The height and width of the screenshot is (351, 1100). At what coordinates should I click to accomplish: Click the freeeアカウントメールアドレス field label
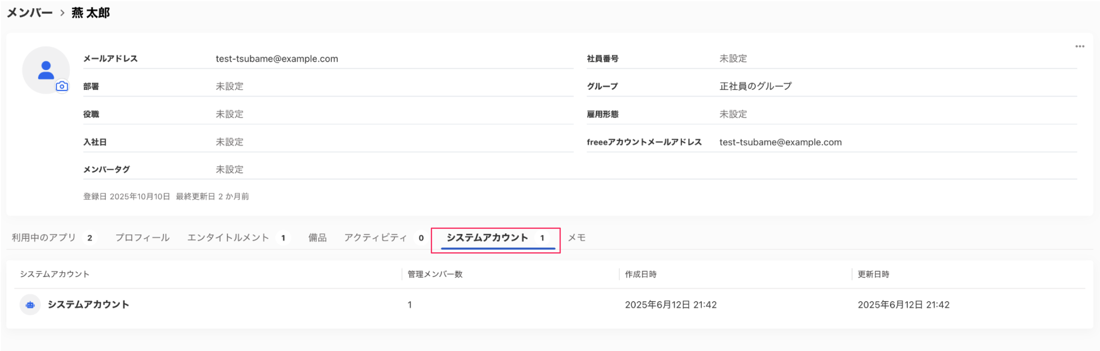(644, 142)
